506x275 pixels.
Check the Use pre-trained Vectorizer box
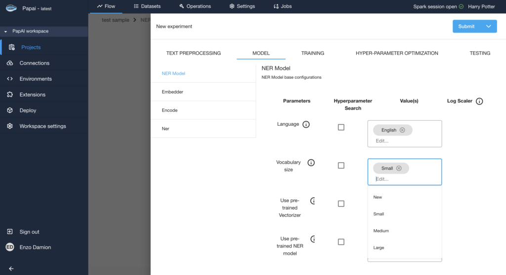[x=341, y=204]
